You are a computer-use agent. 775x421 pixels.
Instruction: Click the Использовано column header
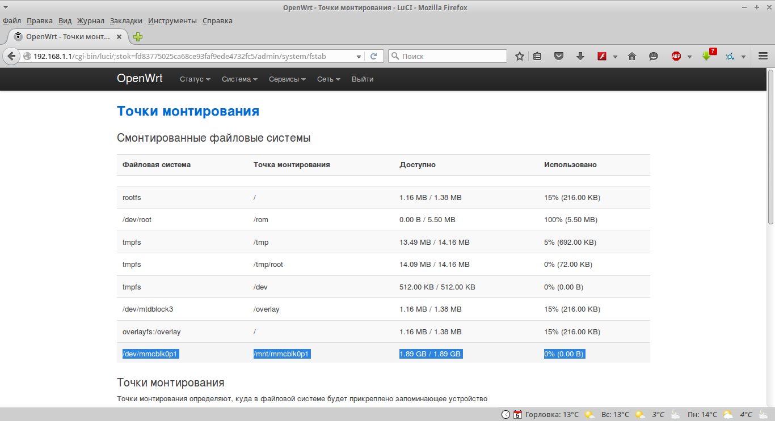[x=570, y=165]
